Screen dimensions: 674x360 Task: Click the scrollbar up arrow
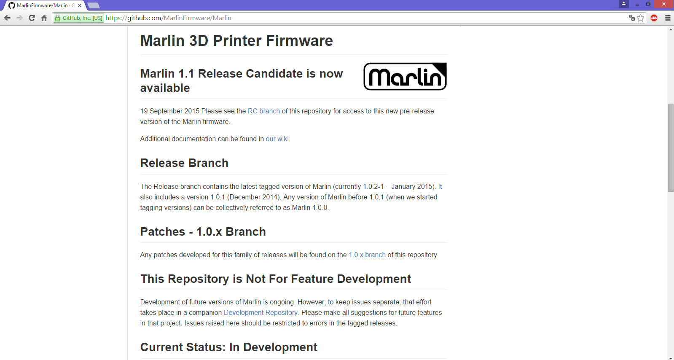[671, 30]
